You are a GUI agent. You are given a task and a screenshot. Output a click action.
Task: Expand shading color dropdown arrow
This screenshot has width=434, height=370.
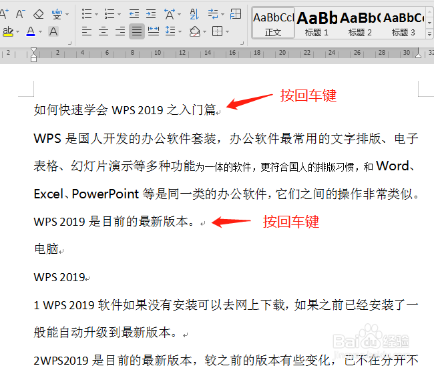point(205,32)
